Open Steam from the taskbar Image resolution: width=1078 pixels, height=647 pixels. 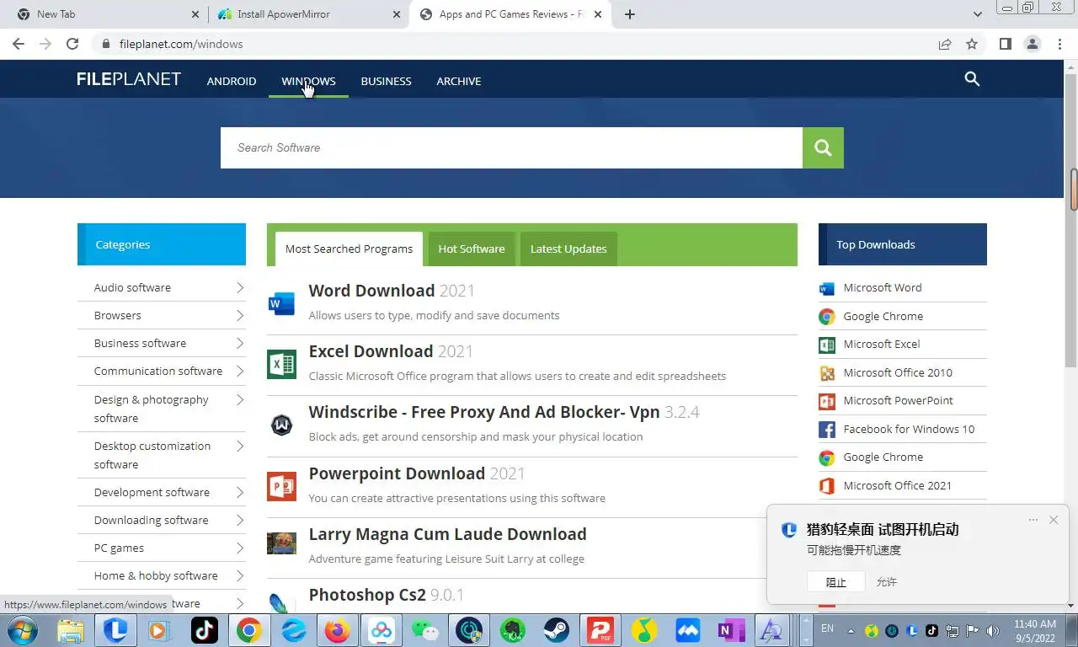[556, 629]
